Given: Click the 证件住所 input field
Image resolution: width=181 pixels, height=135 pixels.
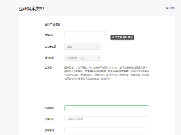Looking at the screenshot, I should [107, 119].
